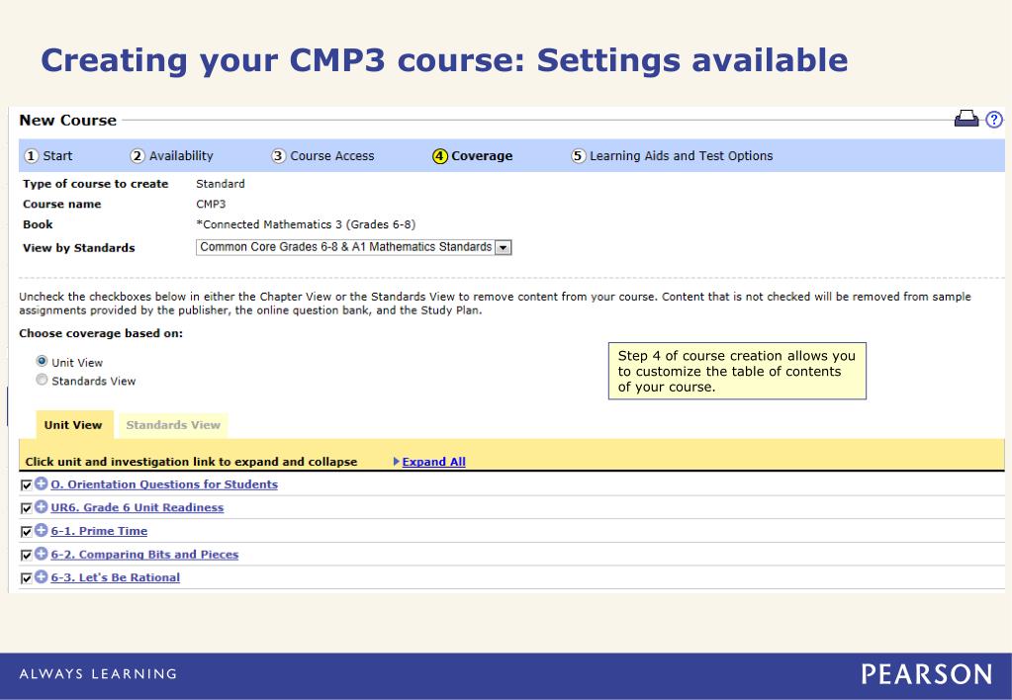Viewport: 1012px width, 700px height.
Task: Switch to the Unit View tab
Action: [x=73, y=425]
